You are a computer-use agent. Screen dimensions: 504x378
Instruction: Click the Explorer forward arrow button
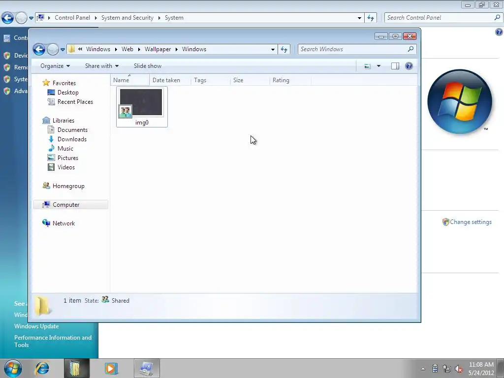[x=53, y=49]
